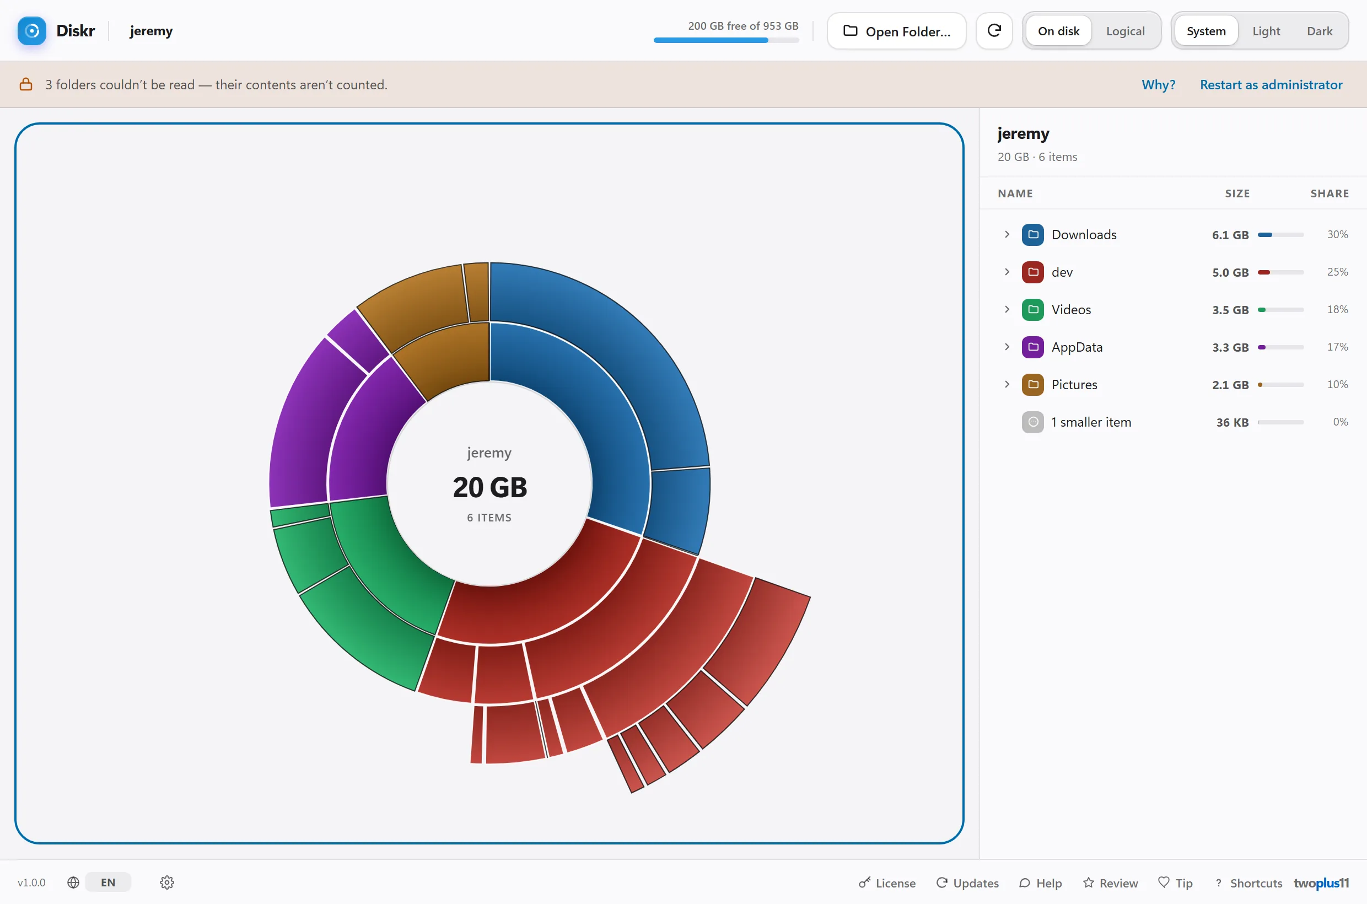Expand the Pictures row chevron

click(x=1007, y=385)
